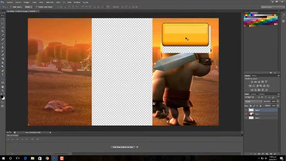Open File Explorer from the taskbar
The height and width of the screenshot is (161, 286).
(x=33, y=158)
